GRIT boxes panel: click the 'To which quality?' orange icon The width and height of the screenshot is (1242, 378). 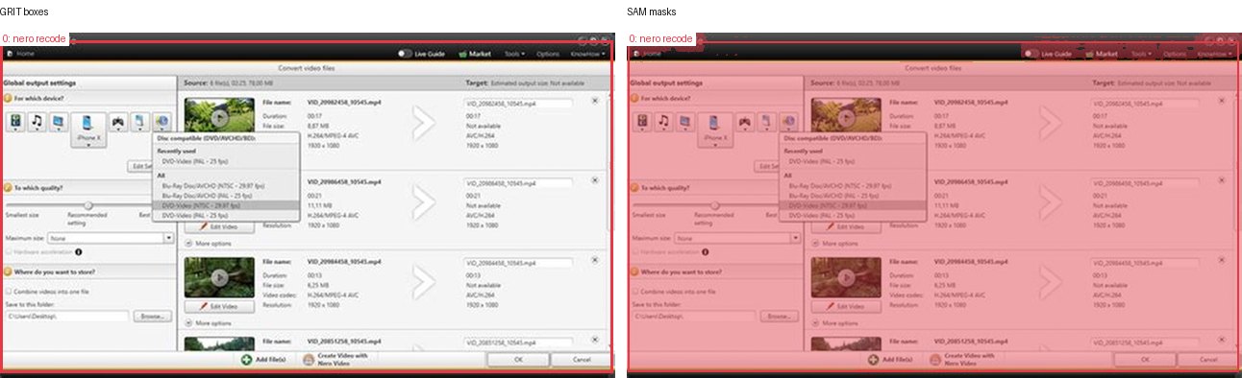point(8,188)
